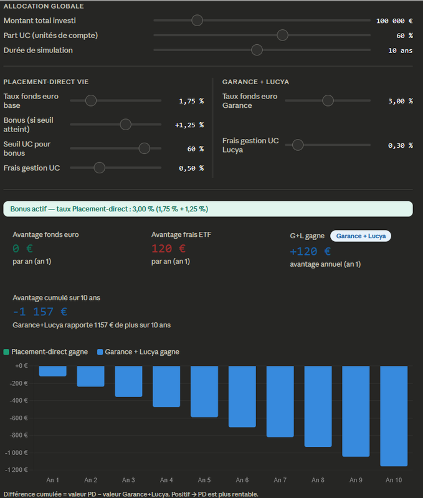Screen dimensions: 423x498
Task: Click the An 9 chart bar
Action: pyautogui.click(x=356, y=411)
